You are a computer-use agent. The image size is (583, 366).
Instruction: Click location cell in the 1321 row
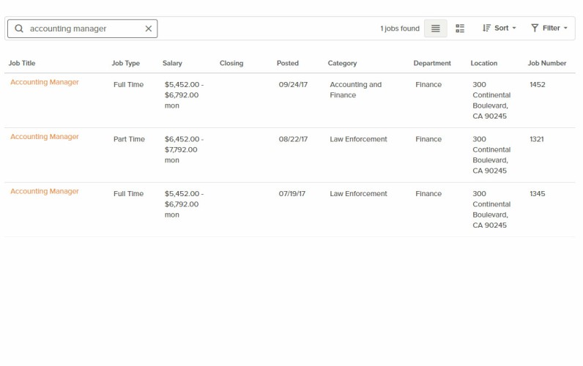tap(491, 155)
